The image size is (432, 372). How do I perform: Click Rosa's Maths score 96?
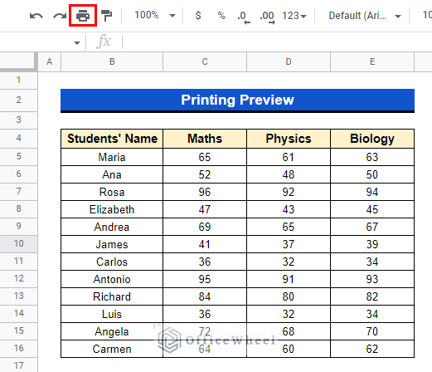pyautogui.click(x=205, y=192)
